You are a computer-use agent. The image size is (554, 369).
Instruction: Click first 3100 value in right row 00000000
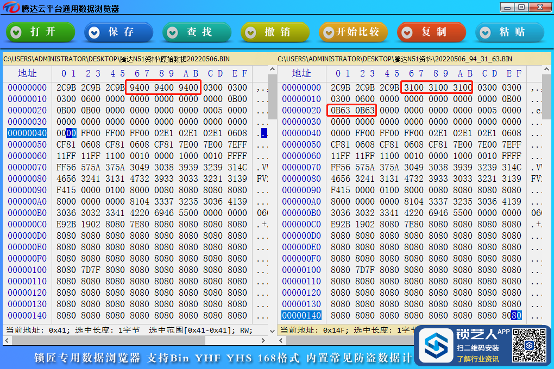pos(414,87)
